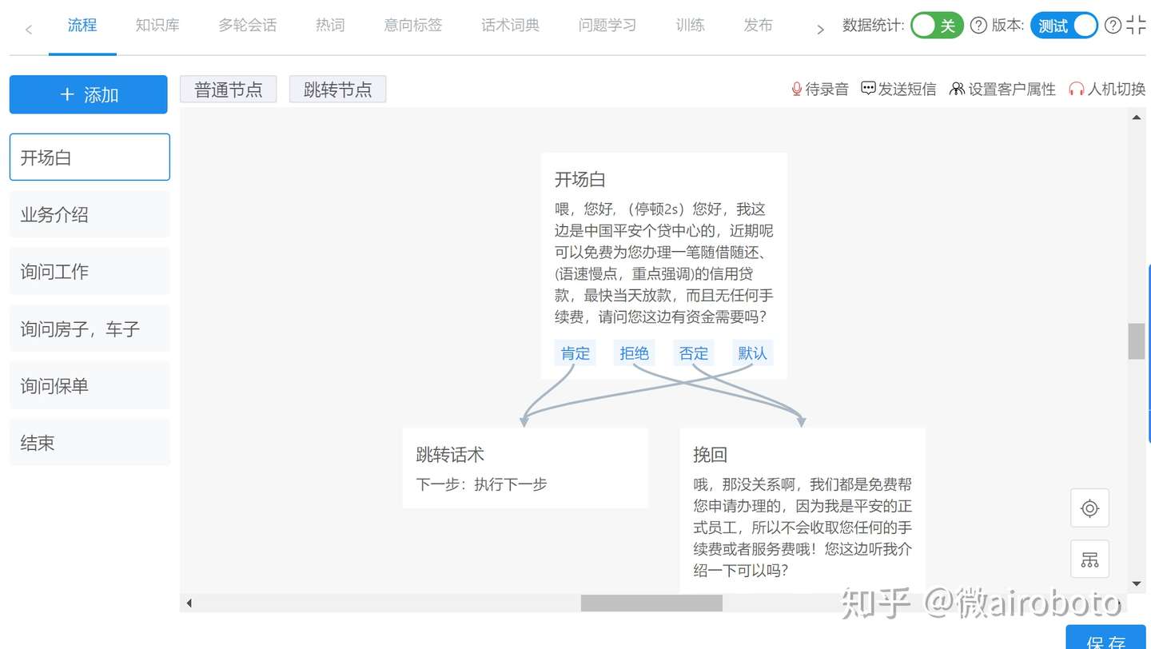Click the 添加 button
1151x649 pixels.
pos(89,94)
